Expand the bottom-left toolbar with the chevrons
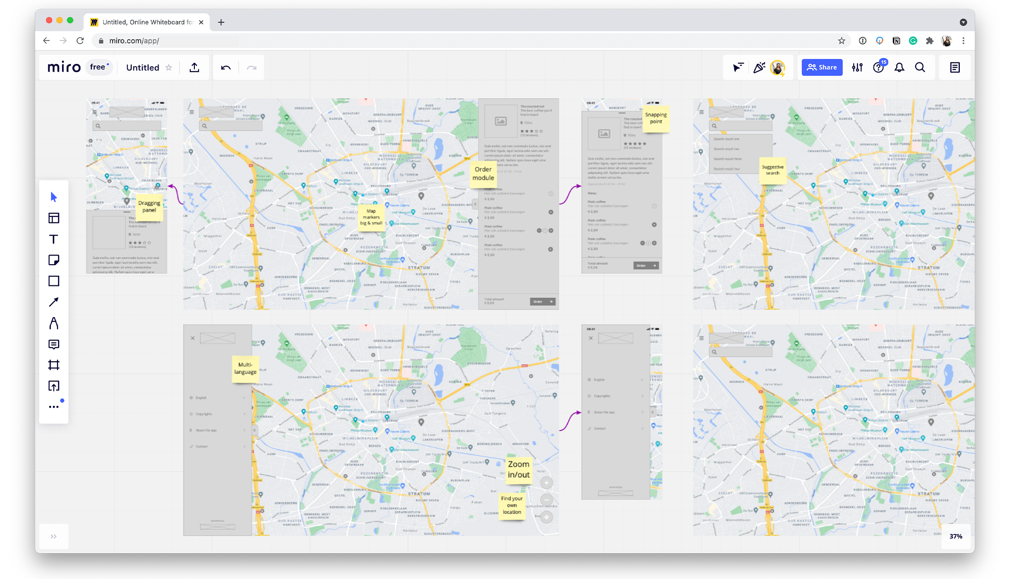Screen dimensions: 1009x579 54,536
